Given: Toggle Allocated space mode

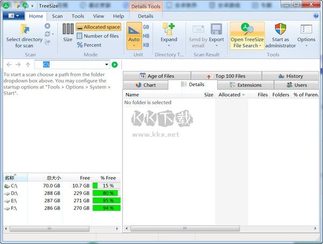Looking at the screenshot, I should [x=99, y=27].
